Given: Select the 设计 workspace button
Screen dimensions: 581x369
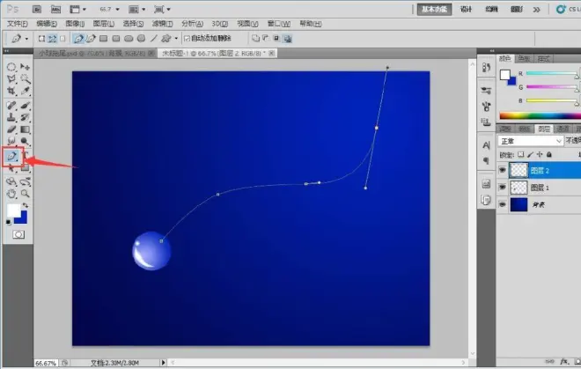Looking at the screenshot, I should click(x=466, y=10).
